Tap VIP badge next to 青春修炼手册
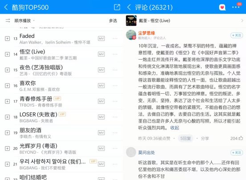Screen dimensions: 246x180 [57, 99]
